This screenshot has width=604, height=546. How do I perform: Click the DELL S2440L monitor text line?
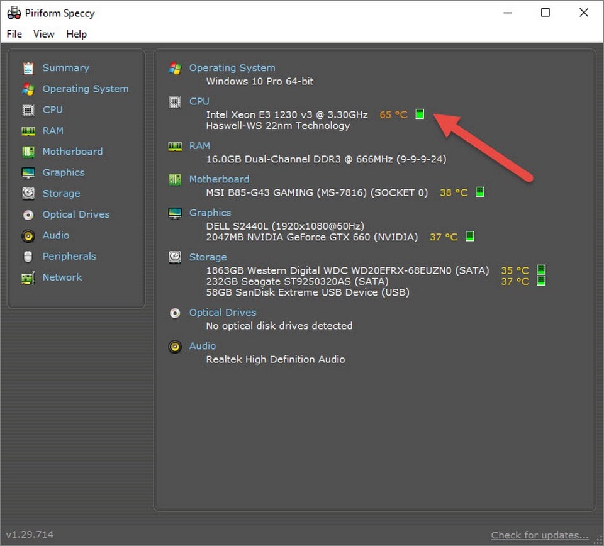(285, 226)
